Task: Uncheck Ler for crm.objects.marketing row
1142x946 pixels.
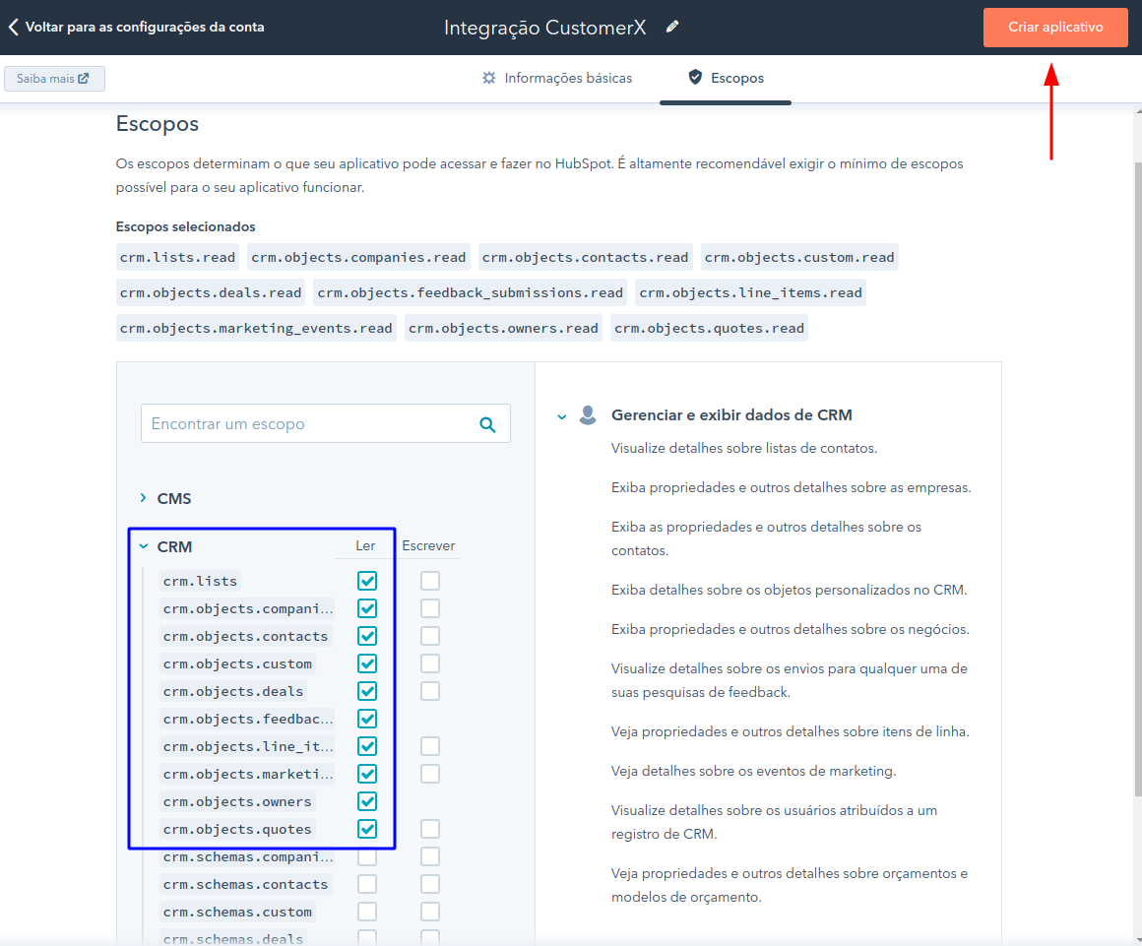Action: (x=367, y=774)
